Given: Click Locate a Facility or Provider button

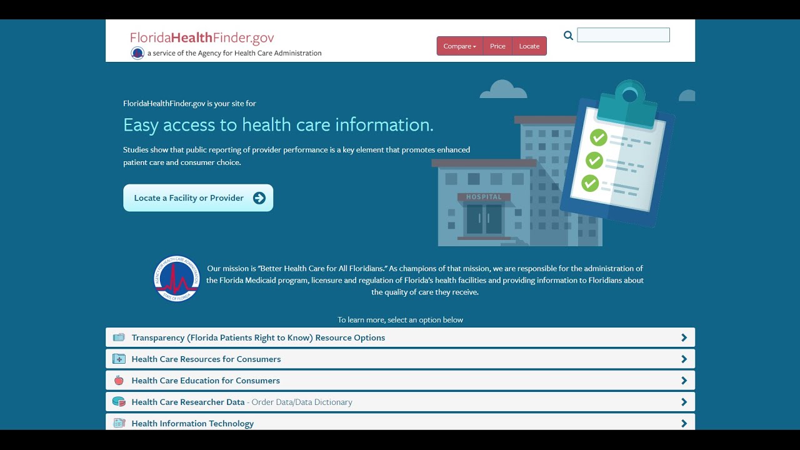Looking at the screenshot, I should click(198, 197).
